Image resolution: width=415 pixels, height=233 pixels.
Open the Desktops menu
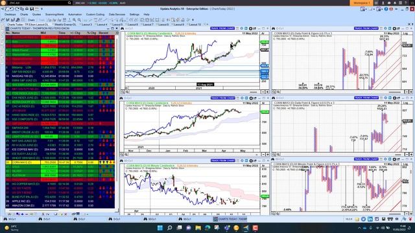pyautogui.click(x=10, y=14)
